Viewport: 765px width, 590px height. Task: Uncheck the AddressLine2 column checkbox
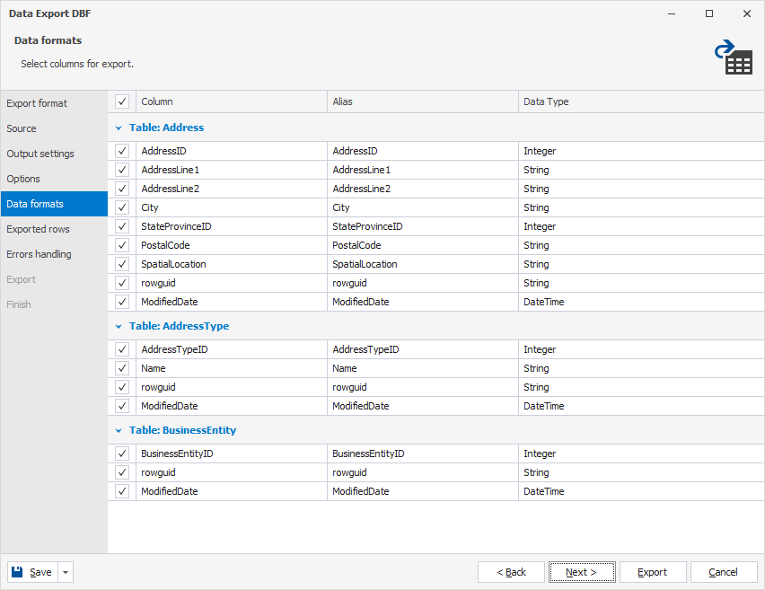click(x=122, y=189)
